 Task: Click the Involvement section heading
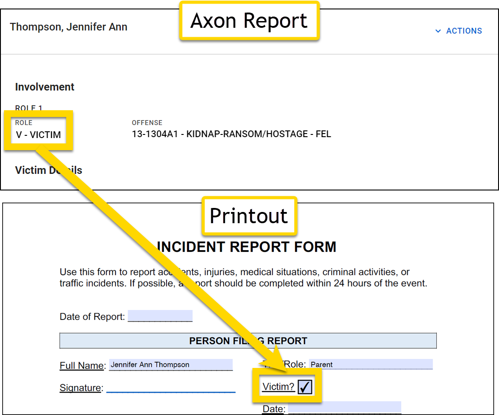point(45,87)
